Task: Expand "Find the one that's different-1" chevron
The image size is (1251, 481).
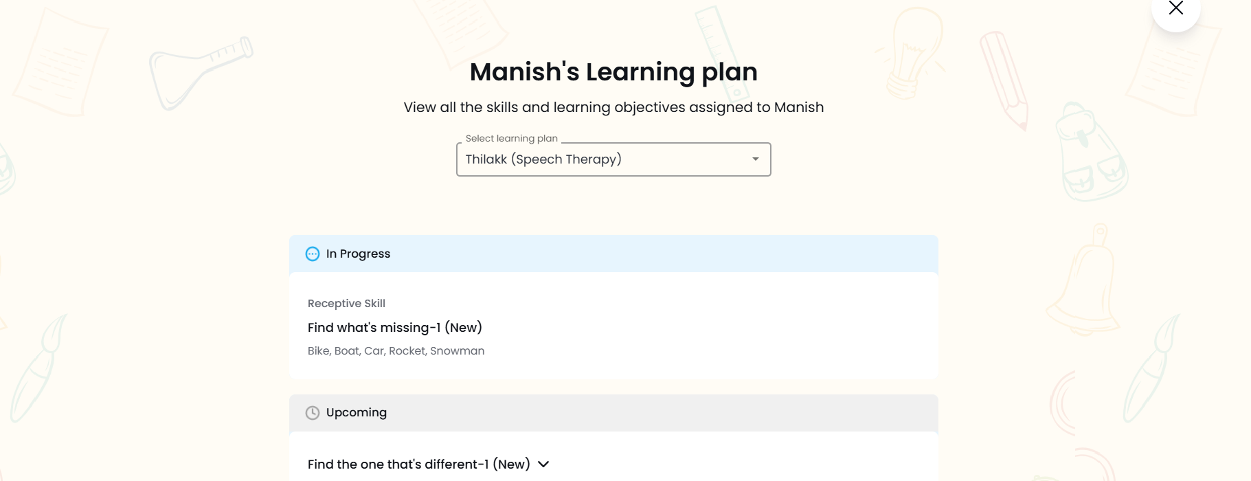Action: tap(543, 465)
